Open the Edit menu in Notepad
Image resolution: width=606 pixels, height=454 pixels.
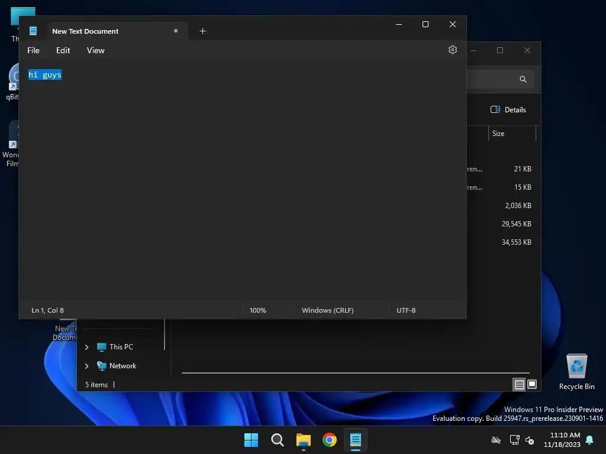63,50
